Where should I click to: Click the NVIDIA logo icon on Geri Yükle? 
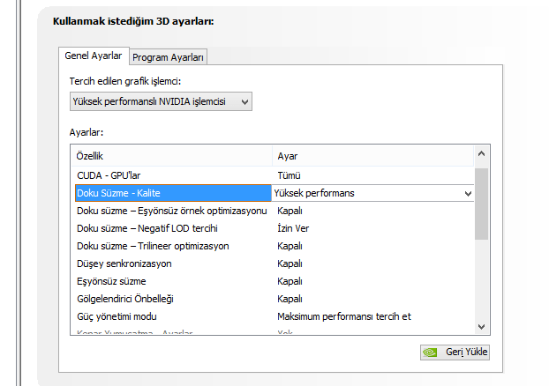[x=430, y=353]
